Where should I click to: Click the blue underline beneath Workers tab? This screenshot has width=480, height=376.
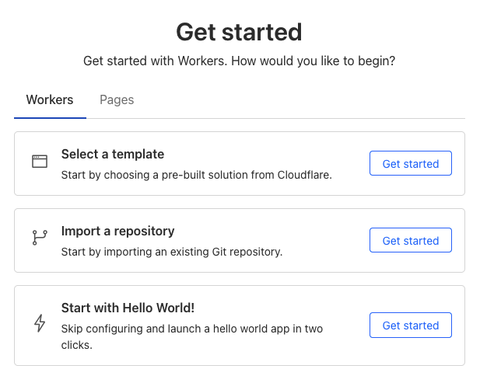click(51, 117)
